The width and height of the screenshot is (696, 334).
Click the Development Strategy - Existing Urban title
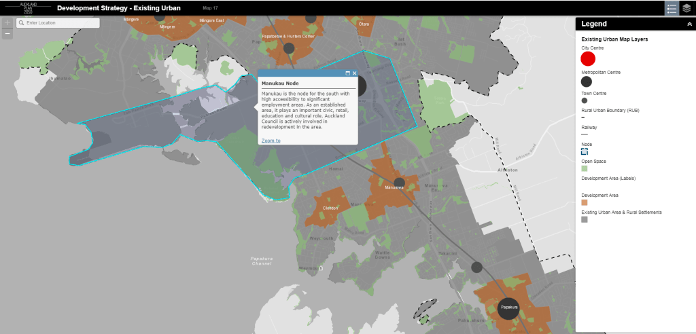point(119,8)
